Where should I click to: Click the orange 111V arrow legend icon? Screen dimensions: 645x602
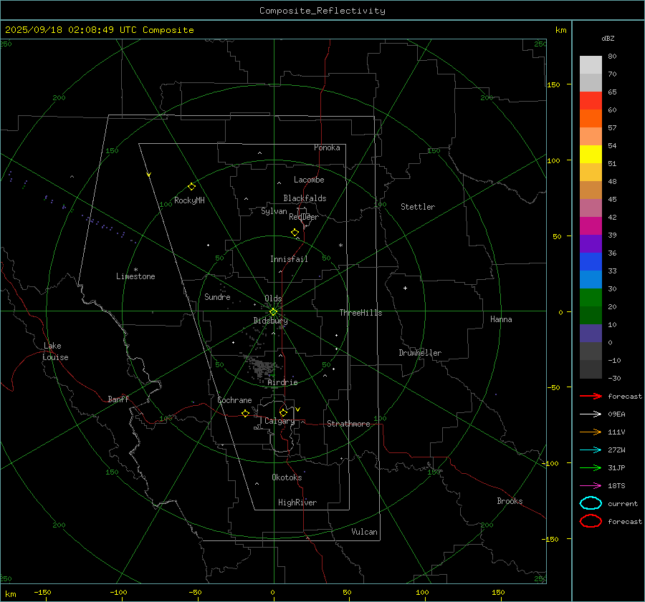coord(591,432)
